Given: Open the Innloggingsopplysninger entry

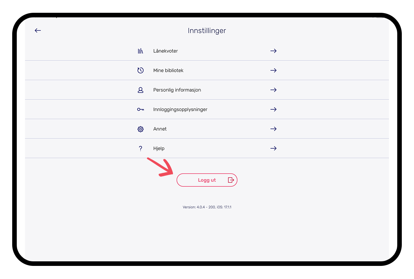Looking at the screenshot, I should pos(207,109).
